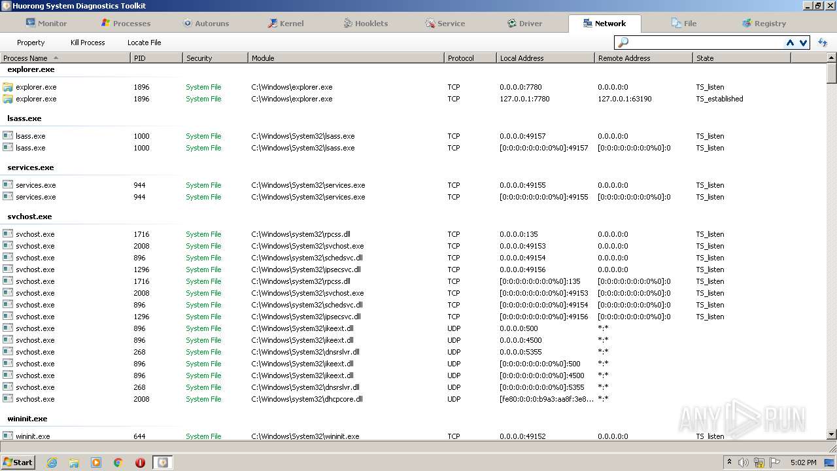
Task: Click remote address 127.0.0.1:63190
Action: coord(624,99)
